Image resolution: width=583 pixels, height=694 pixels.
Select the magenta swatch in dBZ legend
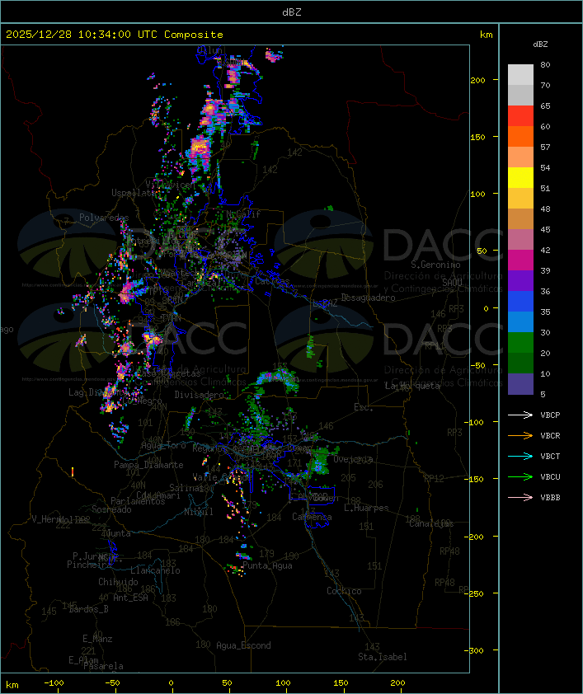point(520,260)
